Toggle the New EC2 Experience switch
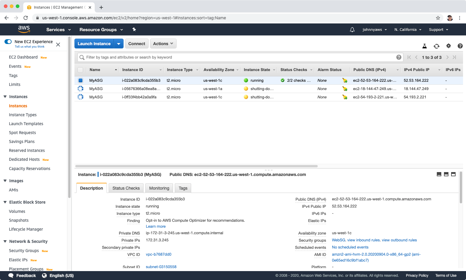Viewport: 466px width, 280px height. click(x=8, y=42)
